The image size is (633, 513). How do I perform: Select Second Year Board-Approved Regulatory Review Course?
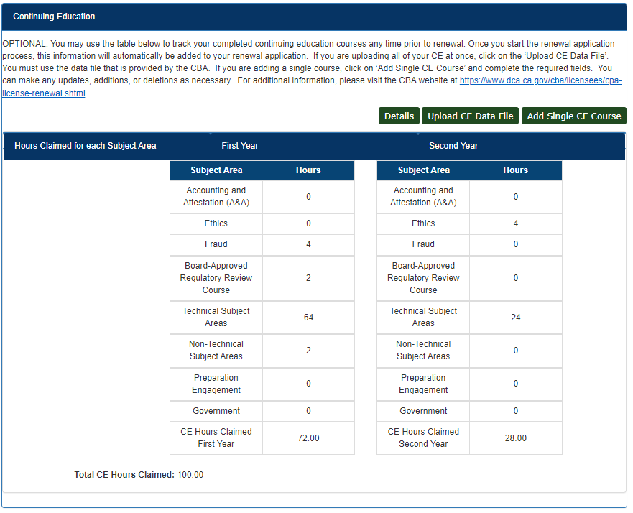423,278
